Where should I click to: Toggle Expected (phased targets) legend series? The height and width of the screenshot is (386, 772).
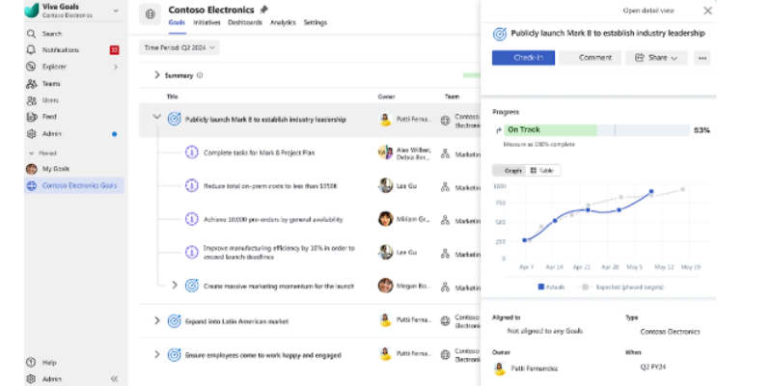point(622,287)
